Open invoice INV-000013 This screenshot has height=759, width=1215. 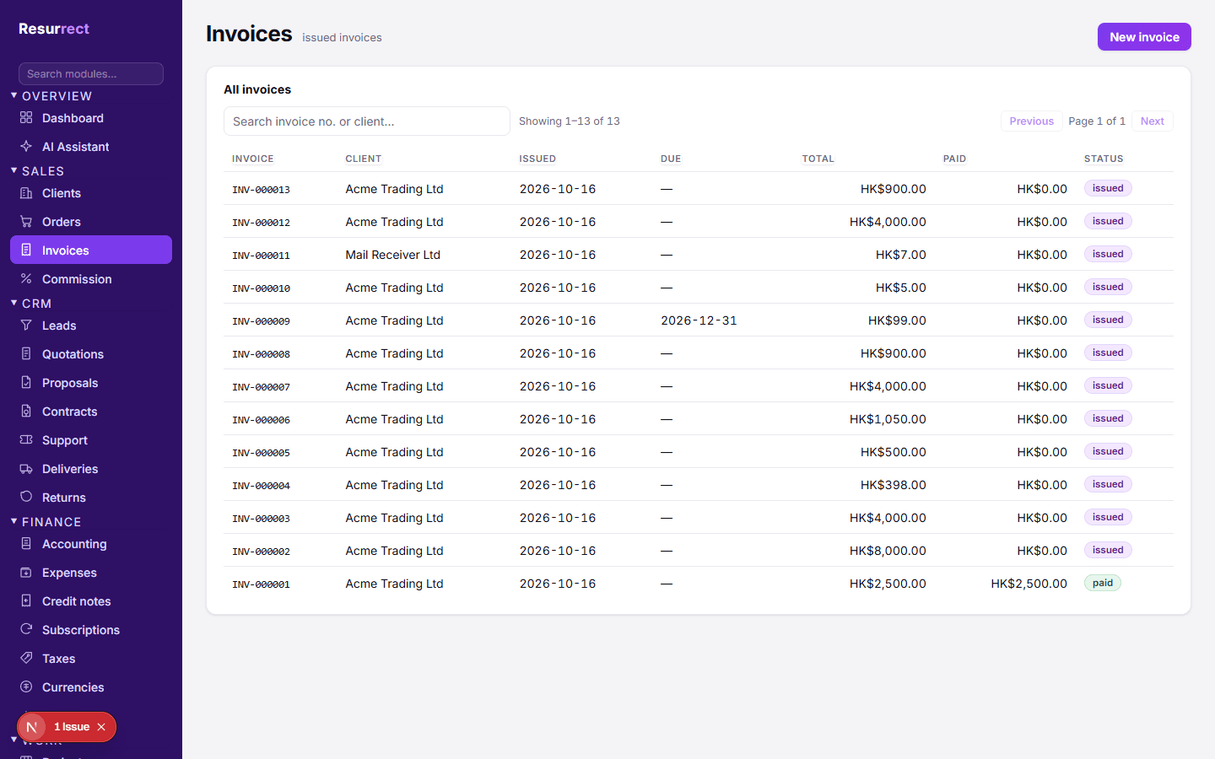261,190
